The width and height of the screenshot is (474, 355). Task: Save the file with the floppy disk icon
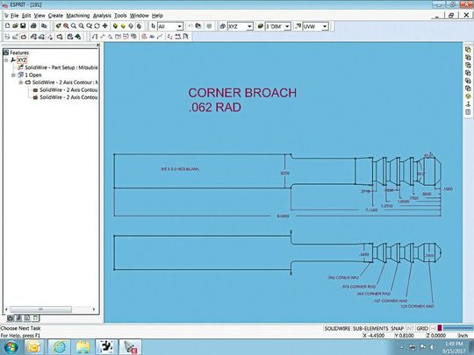[x=23, y=26]
